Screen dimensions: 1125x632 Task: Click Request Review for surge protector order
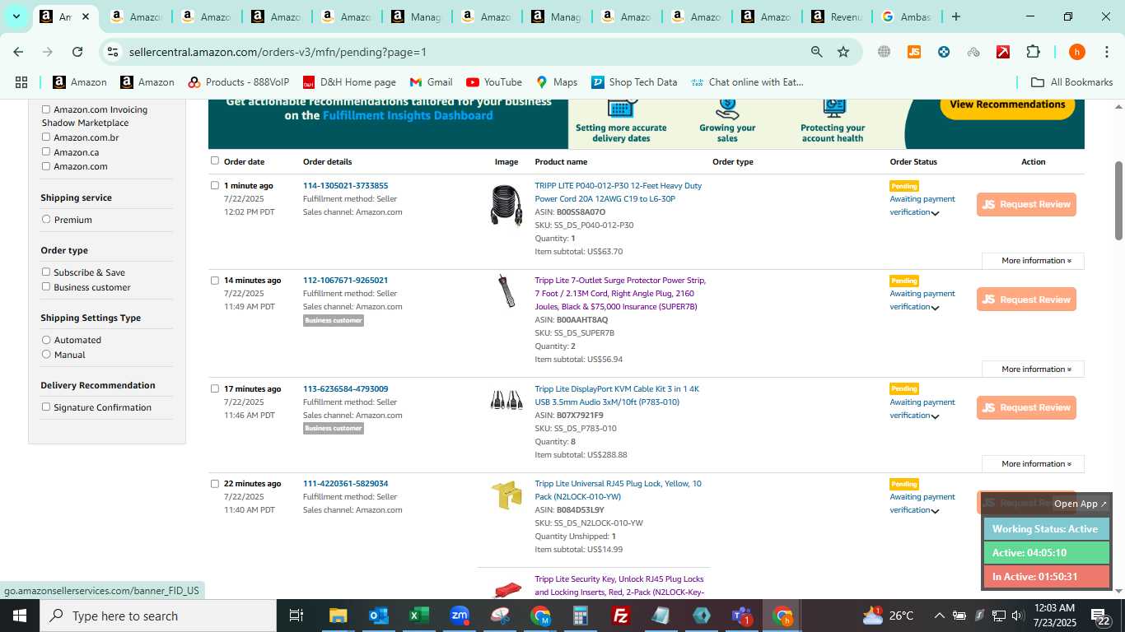pos(1026,300)
